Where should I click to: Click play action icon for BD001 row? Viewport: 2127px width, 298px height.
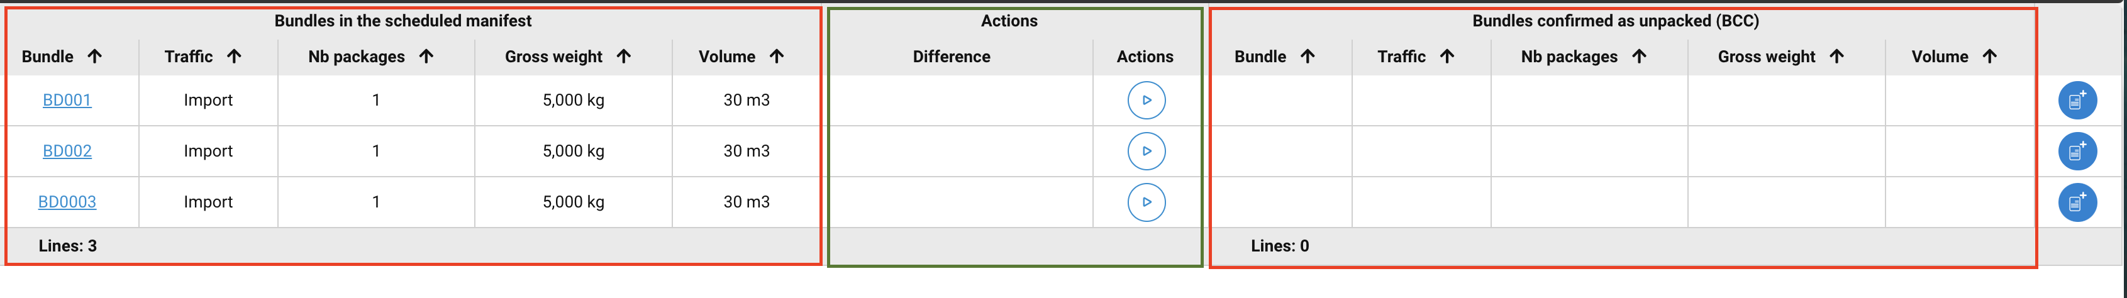tap(1146, 100)
